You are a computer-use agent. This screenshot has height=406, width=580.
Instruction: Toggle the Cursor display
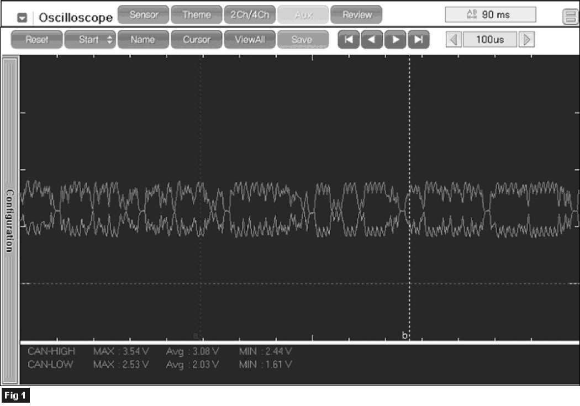point(196,40)
